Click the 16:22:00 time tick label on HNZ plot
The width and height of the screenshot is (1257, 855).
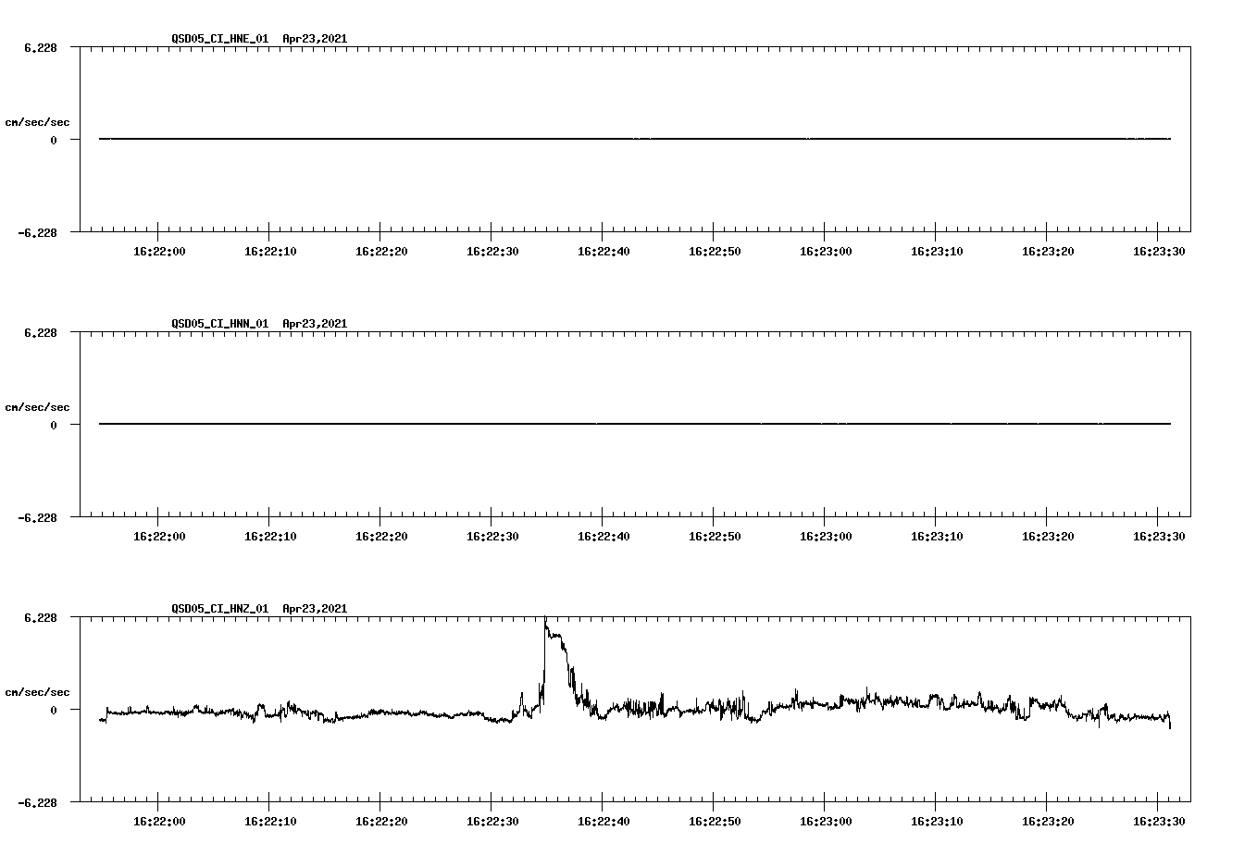click(158, 820)
